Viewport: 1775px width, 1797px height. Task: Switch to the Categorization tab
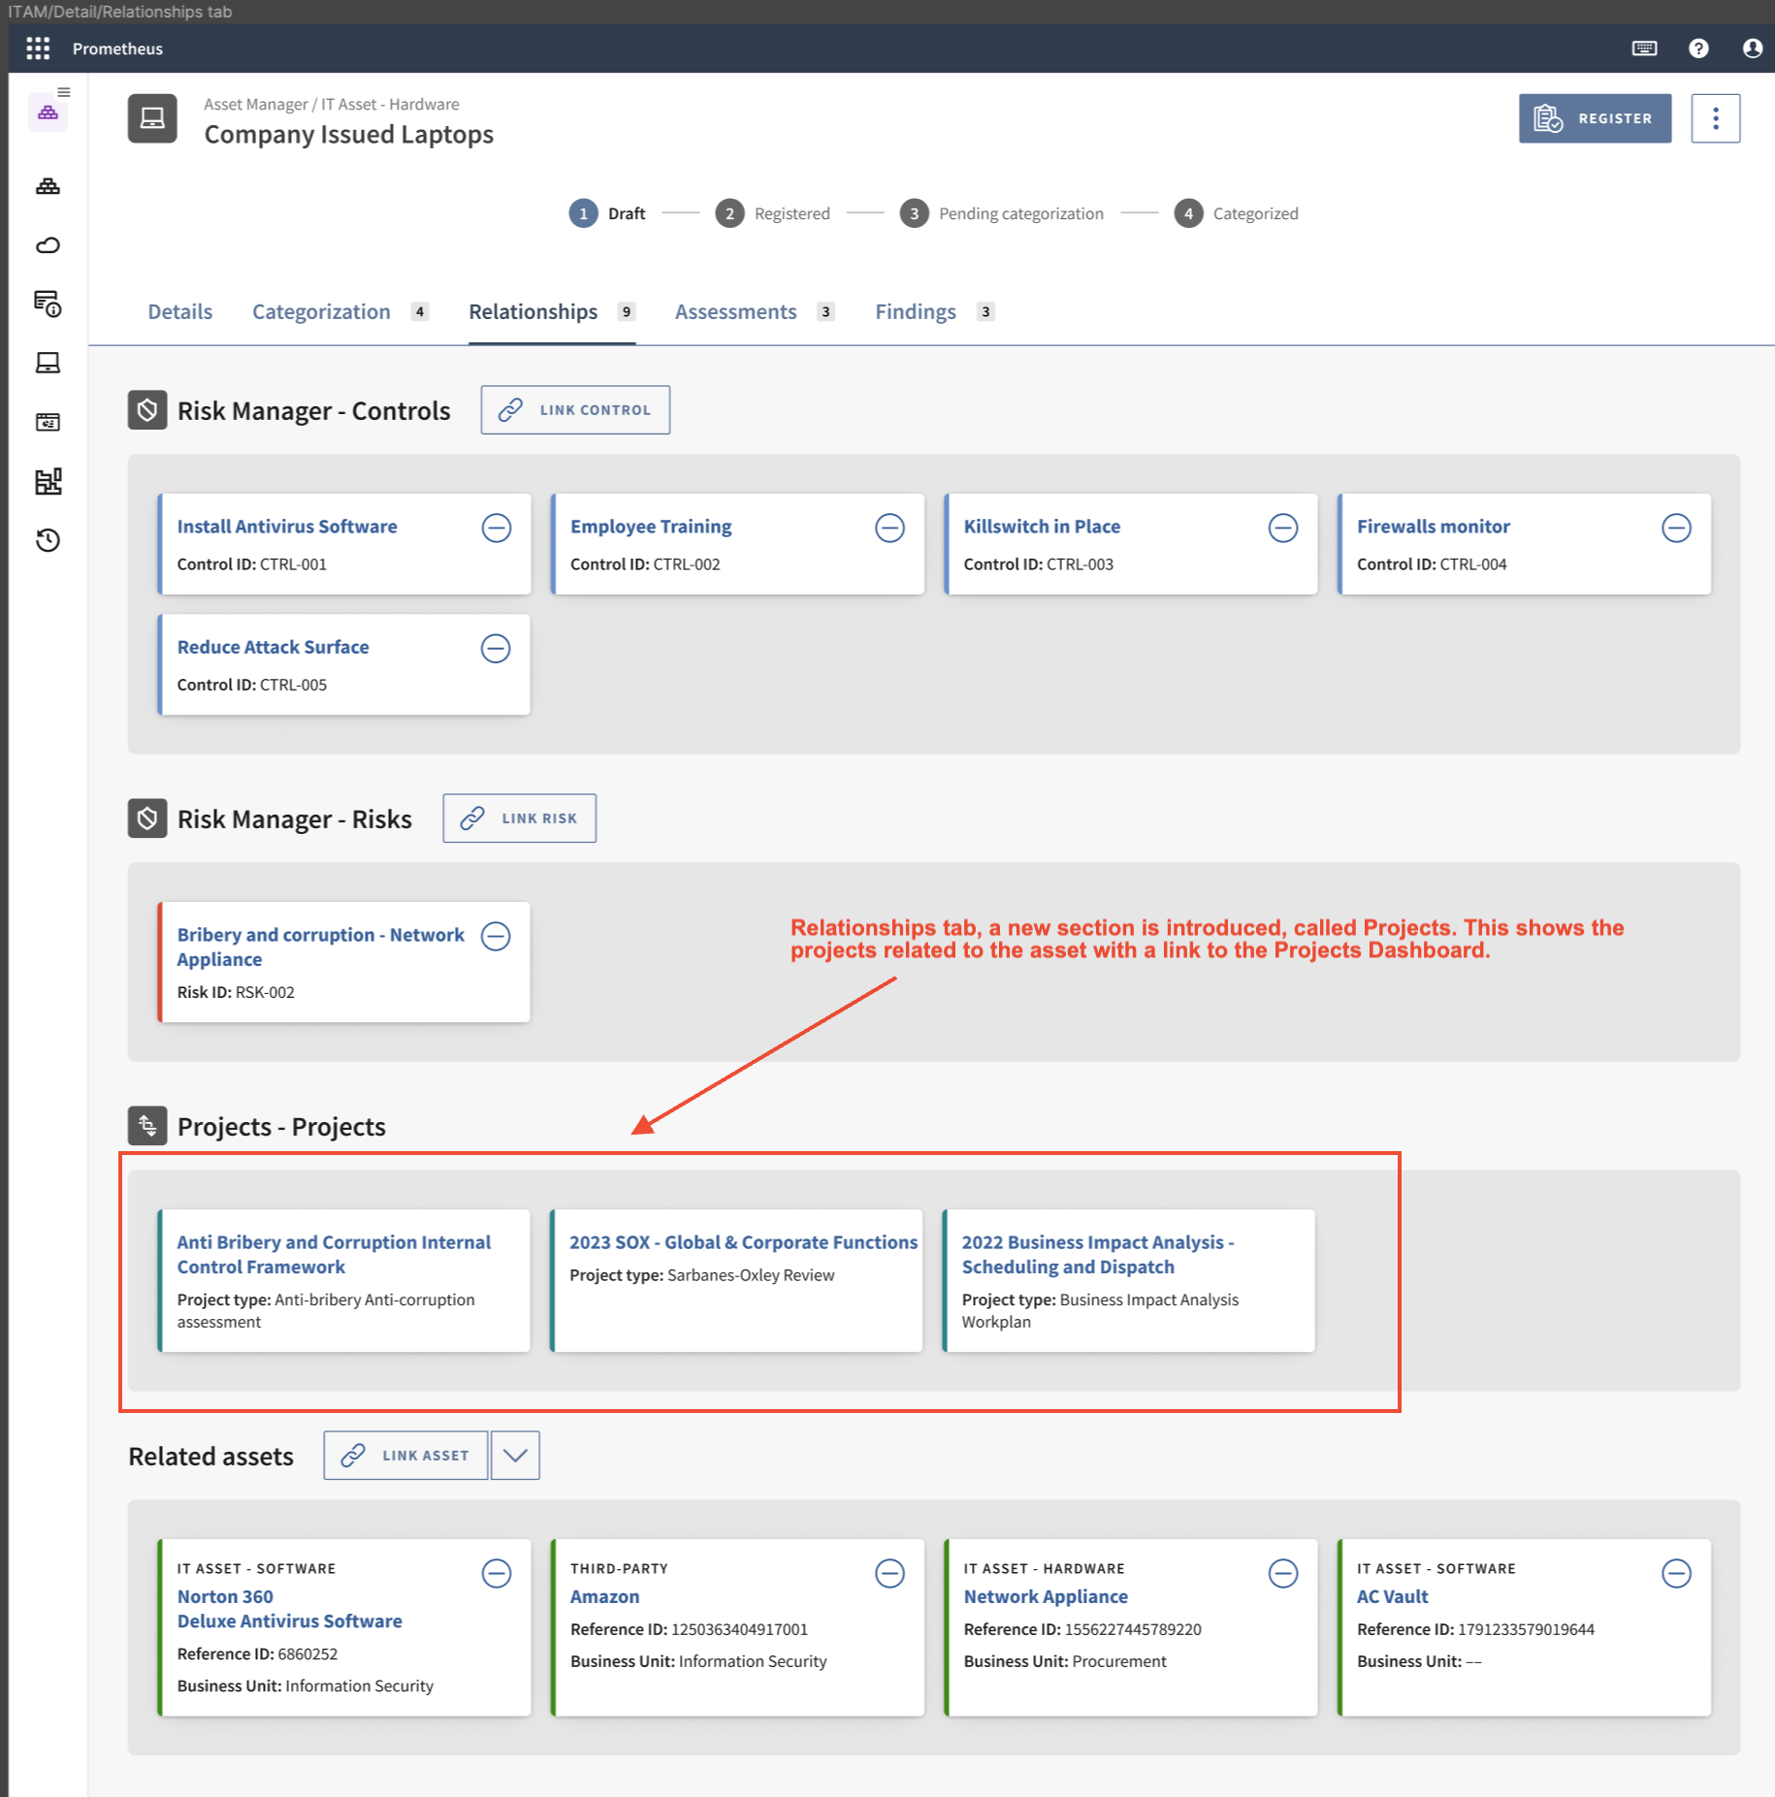coord(321,311)
